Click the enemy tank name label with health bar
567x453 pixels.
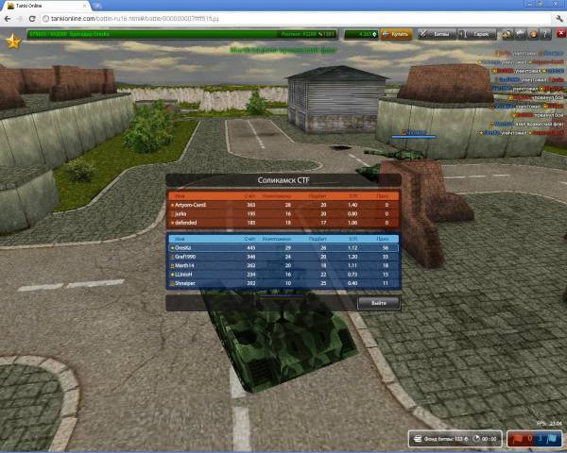(x=414, y=134)
